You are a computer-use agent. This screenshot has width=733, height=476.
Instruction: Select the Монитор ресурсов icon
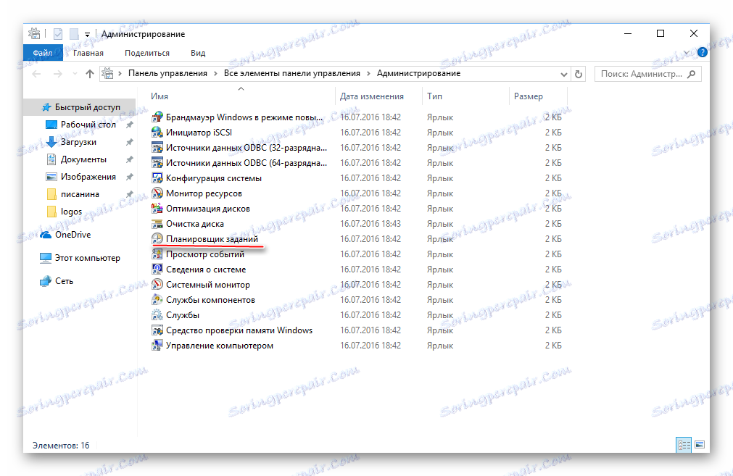click(x=157, y=193)
